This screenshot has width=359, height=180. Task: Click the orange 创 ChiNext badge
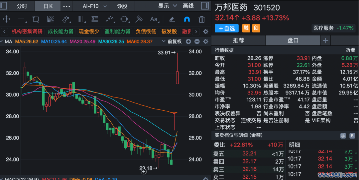256,28
